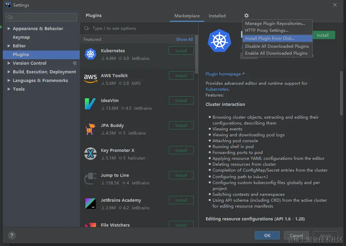Click the JPA Buddy plugin title
The image size is (346, 246).
112,126
